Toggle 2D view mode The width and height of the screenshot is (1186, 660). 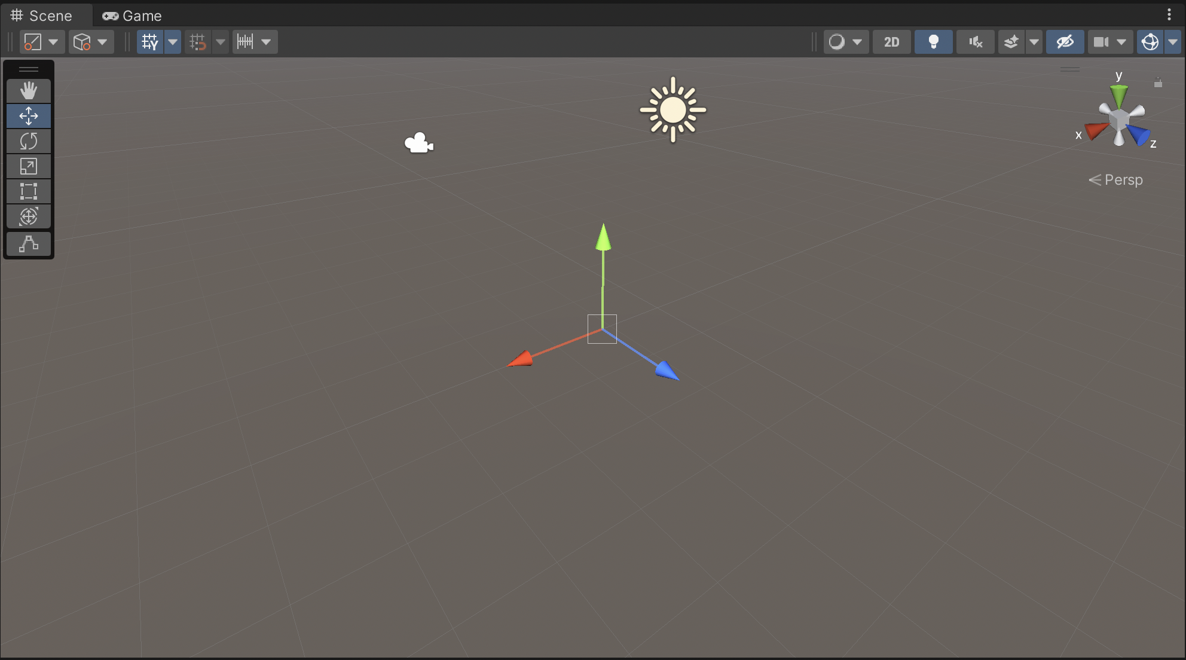891,42
